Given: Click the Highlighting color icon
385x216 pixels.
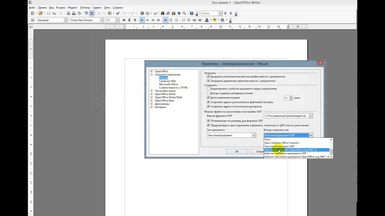Looking at the screenshot, I should 214,20.
